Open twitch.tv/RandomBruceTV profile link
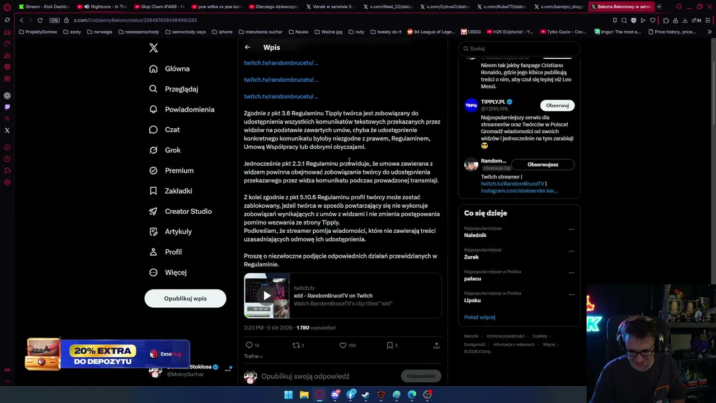The width and height of the screenshot is (716, 403). [512, 184]
